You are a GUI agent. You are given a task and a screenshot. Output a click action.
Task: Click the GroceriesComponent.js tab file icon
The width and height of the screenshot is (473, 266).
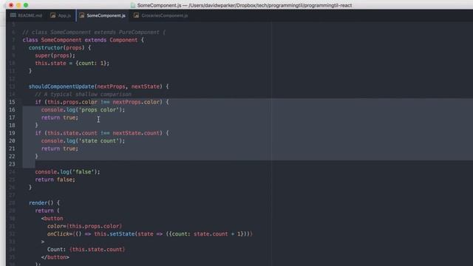coord(136,16)
